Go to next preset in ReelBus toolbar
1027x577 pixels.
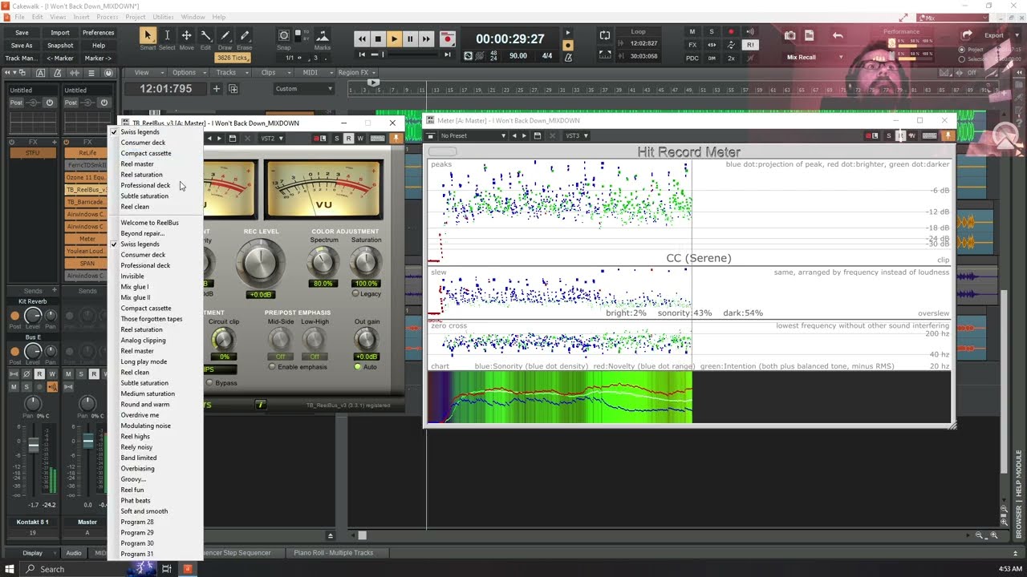pyautogui.click(x=220, y=139)
